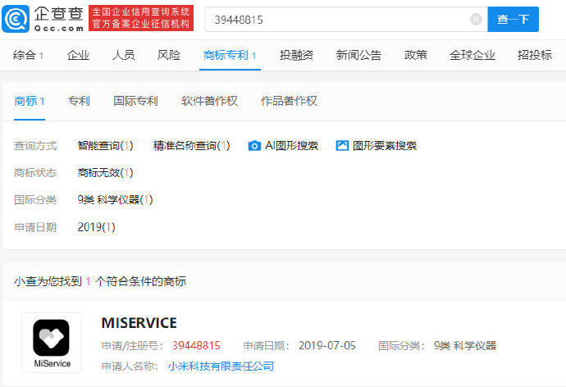Screen dimensions: 566x387
Task: Choose the 精准名称查询(1) query mode
Action: click(191, 146)
